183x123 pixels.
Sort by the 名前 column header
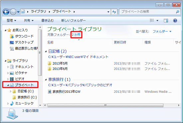click(50, 42)
